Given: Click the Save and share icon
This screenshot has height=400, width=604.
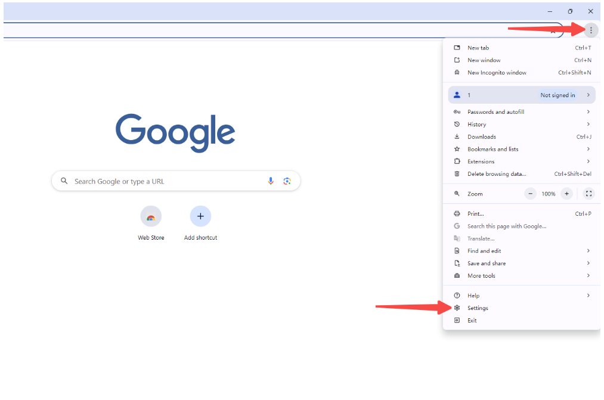Looking at the screenshot, I should click(x=457, y=263).
